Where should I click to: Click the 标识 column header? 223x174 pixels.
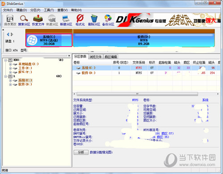(152, 63)
